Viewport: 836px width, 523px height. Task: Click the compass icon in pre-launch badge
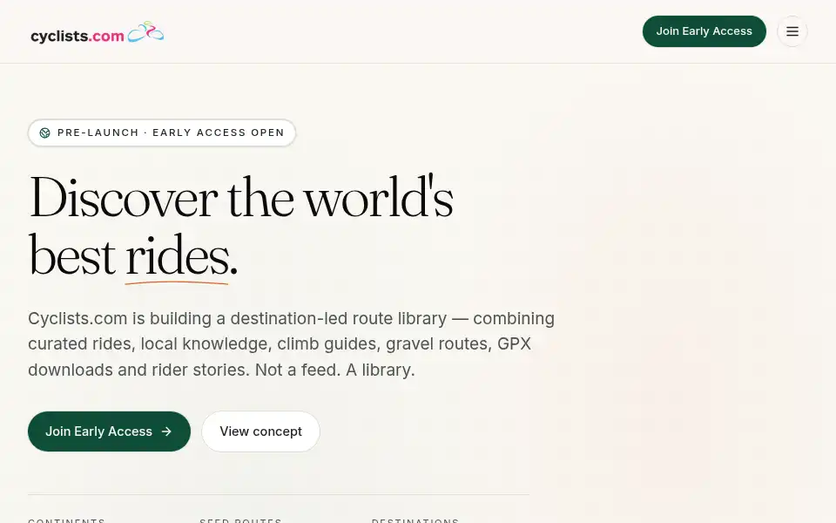[44, 132]
